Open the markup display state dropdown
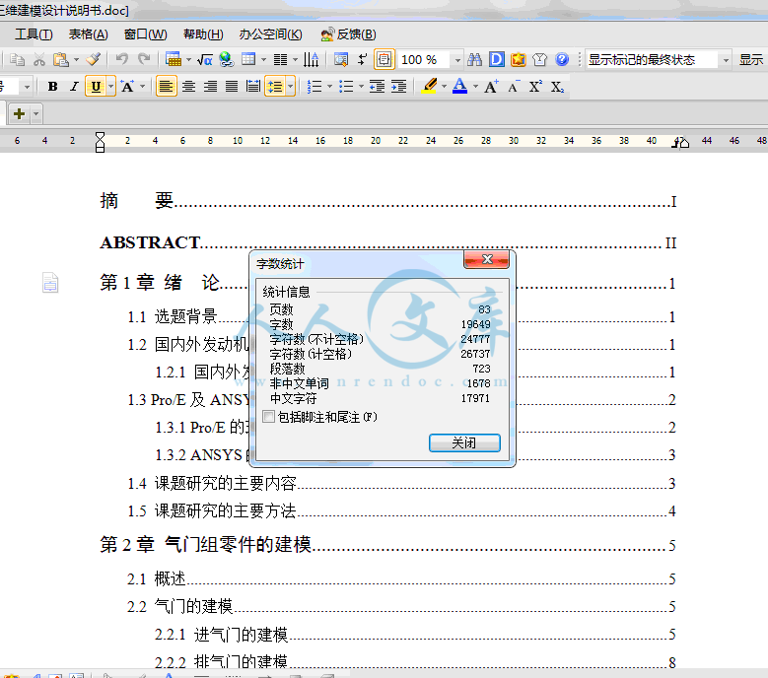 click(x=726, y=60)
